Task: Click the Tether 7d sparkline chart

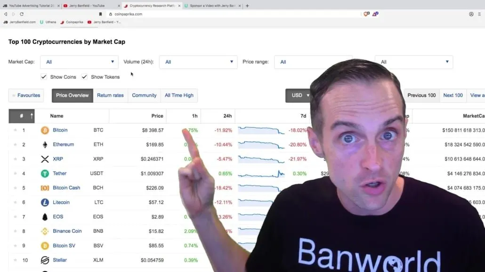Action: coord(261,174)
